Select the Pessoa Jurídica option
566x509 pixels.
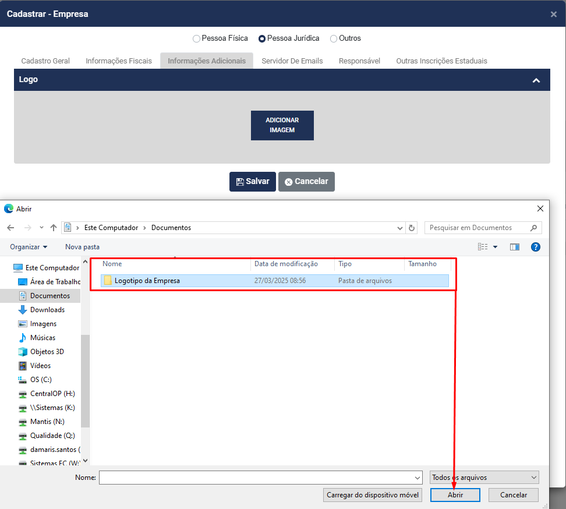click(262, 38)
